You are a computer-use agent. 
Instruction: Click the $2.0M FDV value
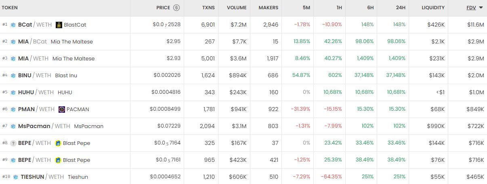476,75
